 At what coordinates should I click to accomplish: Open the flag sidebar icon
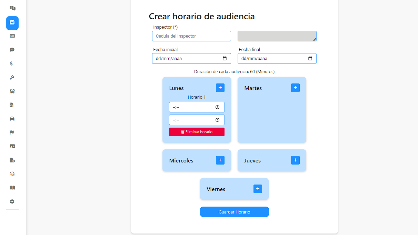(x=12, y=132)
